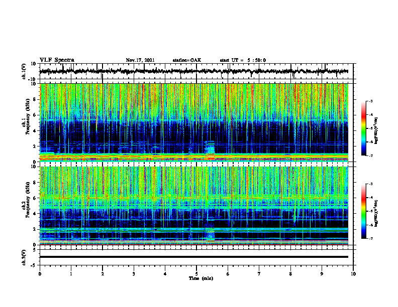Click time axis tick label "9"

322,274
